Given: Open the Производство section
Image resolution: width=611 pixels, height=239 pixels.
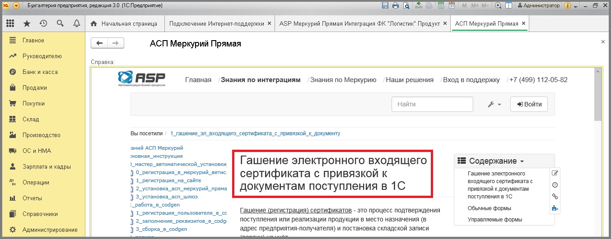Looking at the screenshot, I should [x=43, y=135].
